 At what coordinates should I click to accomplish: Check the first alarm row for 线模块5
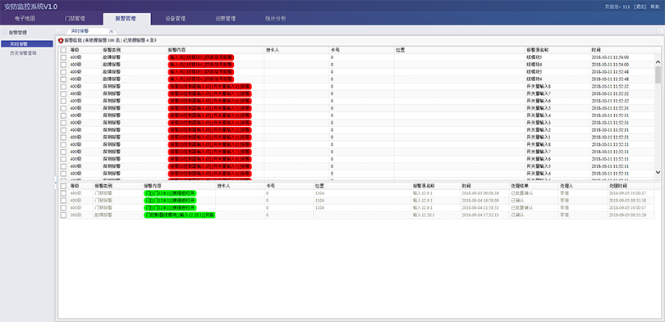pos(63,57)
